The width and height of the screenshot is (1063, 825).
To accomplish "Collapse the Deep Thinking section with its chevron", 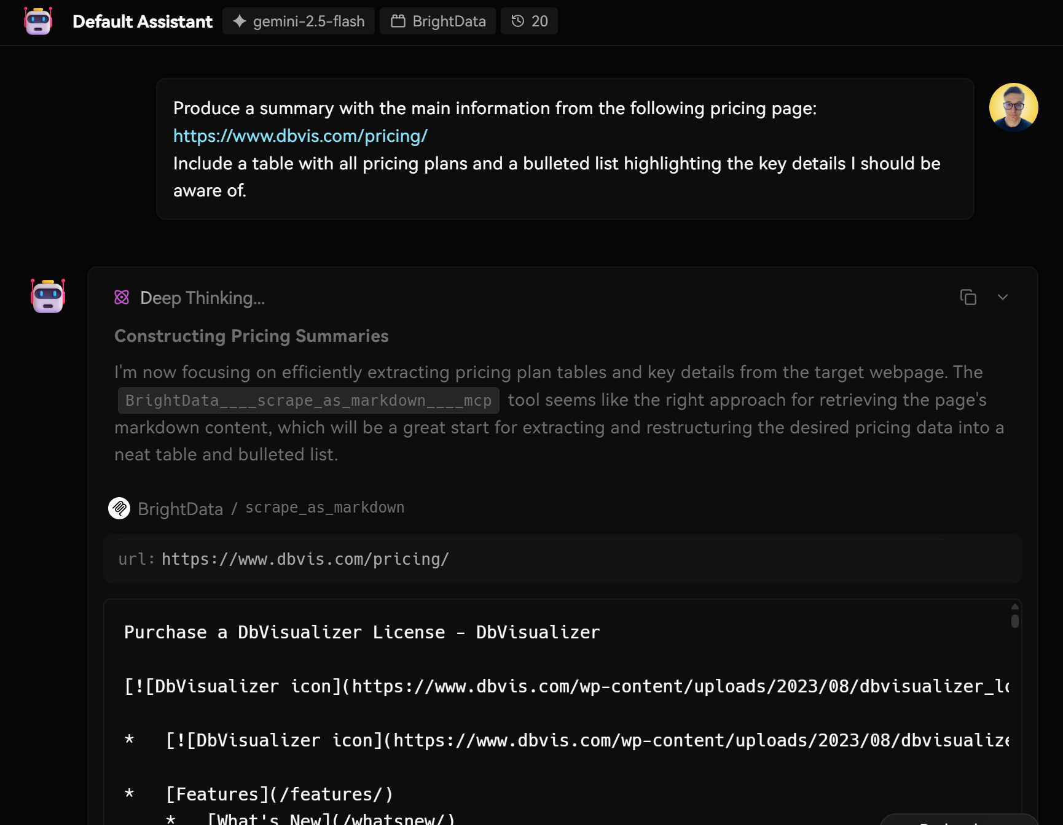I will click(1003, 297).
